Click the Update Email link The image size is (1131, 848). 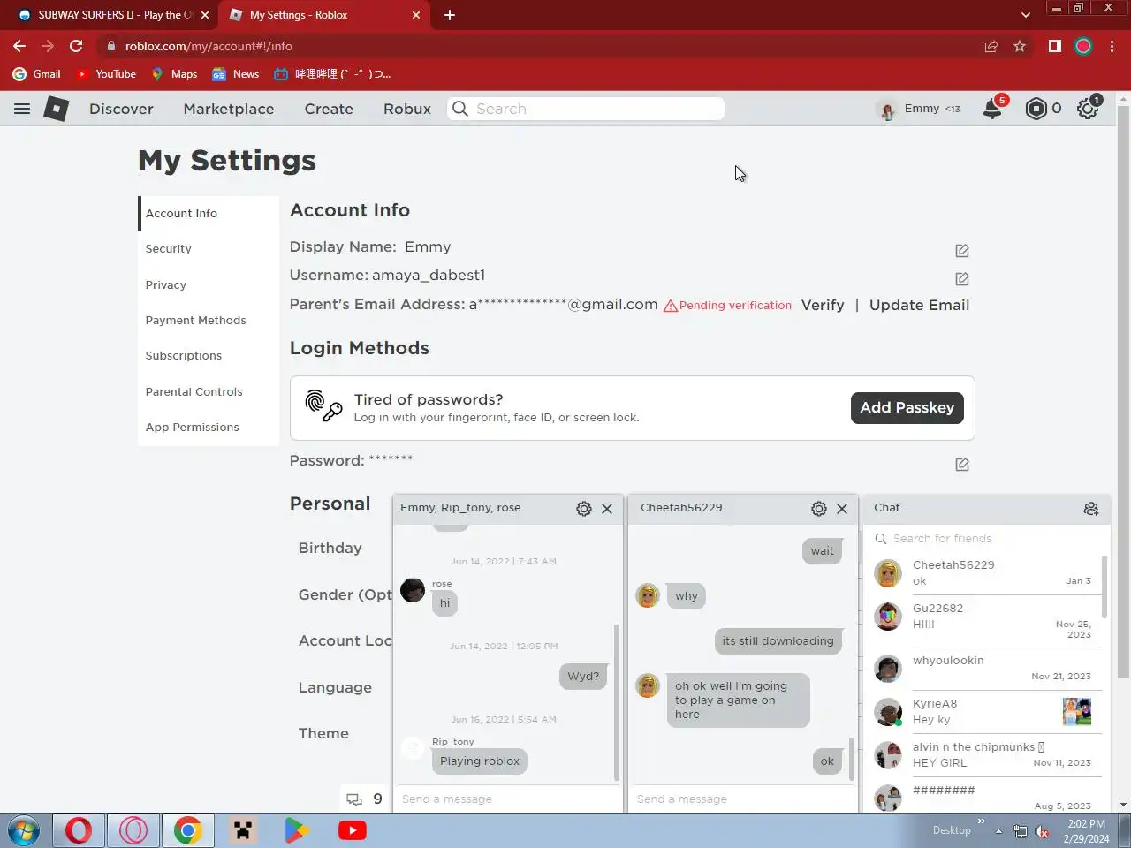click(919, 305)
